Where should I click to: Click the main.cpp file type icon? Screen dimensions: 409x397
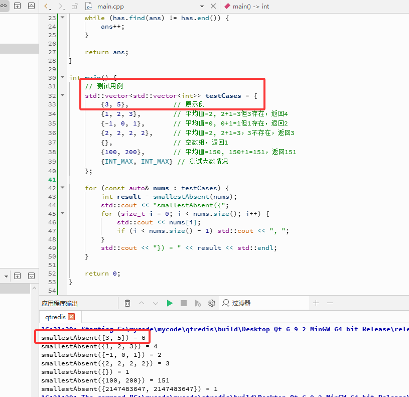89,6
